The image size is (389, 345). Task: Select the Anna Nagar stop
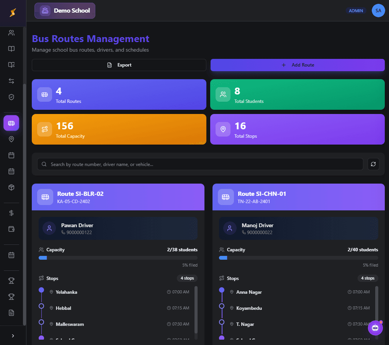pos(249,292)
